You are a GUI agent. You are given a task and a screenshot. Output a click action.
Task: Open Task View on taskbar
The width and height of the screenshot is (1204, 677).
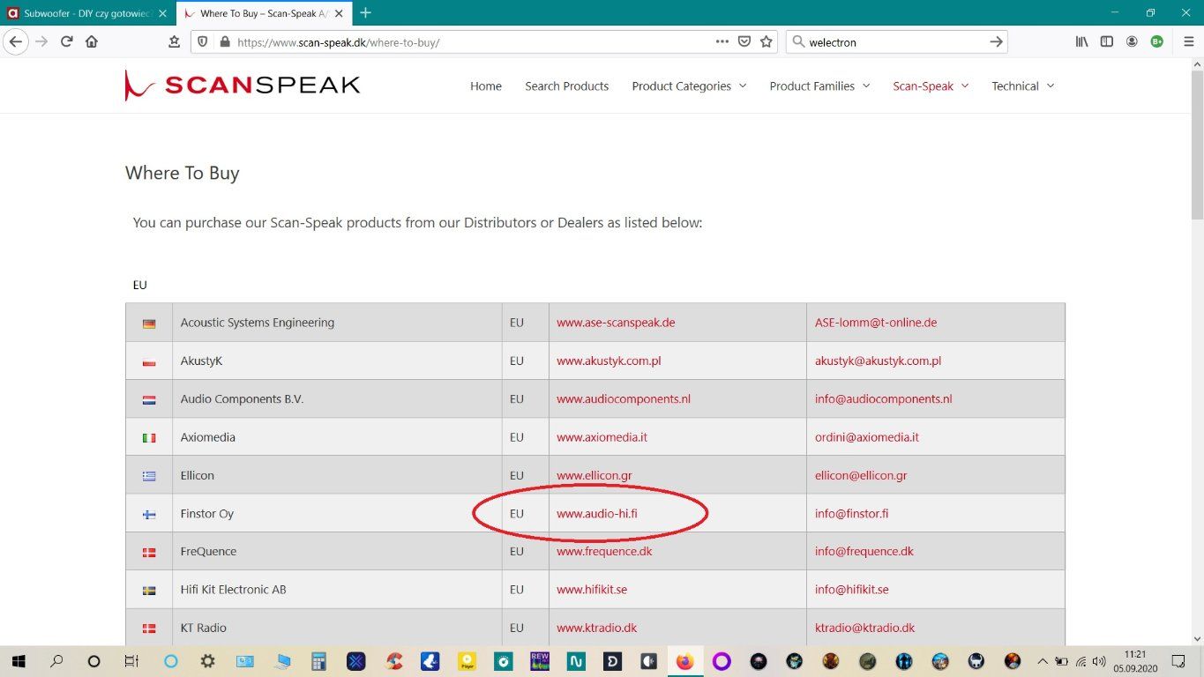click(131, 660)
